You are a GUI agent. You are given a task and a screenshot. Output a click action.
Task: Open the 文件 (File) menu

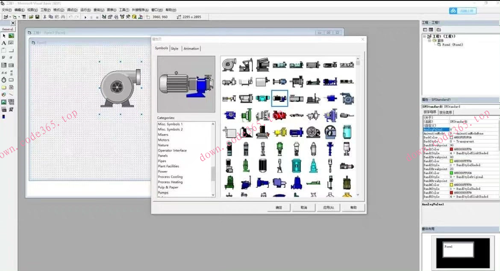[x=7, y=9]
